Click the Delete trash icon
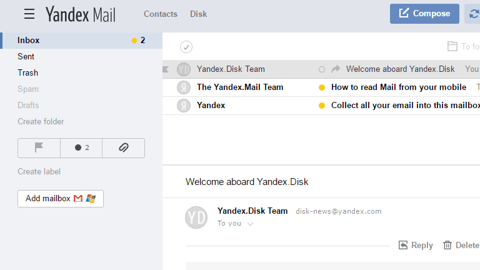 click(x=447, y=245)
